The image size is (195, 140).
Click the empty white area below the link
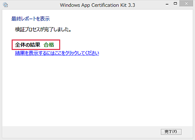(97, 91)
